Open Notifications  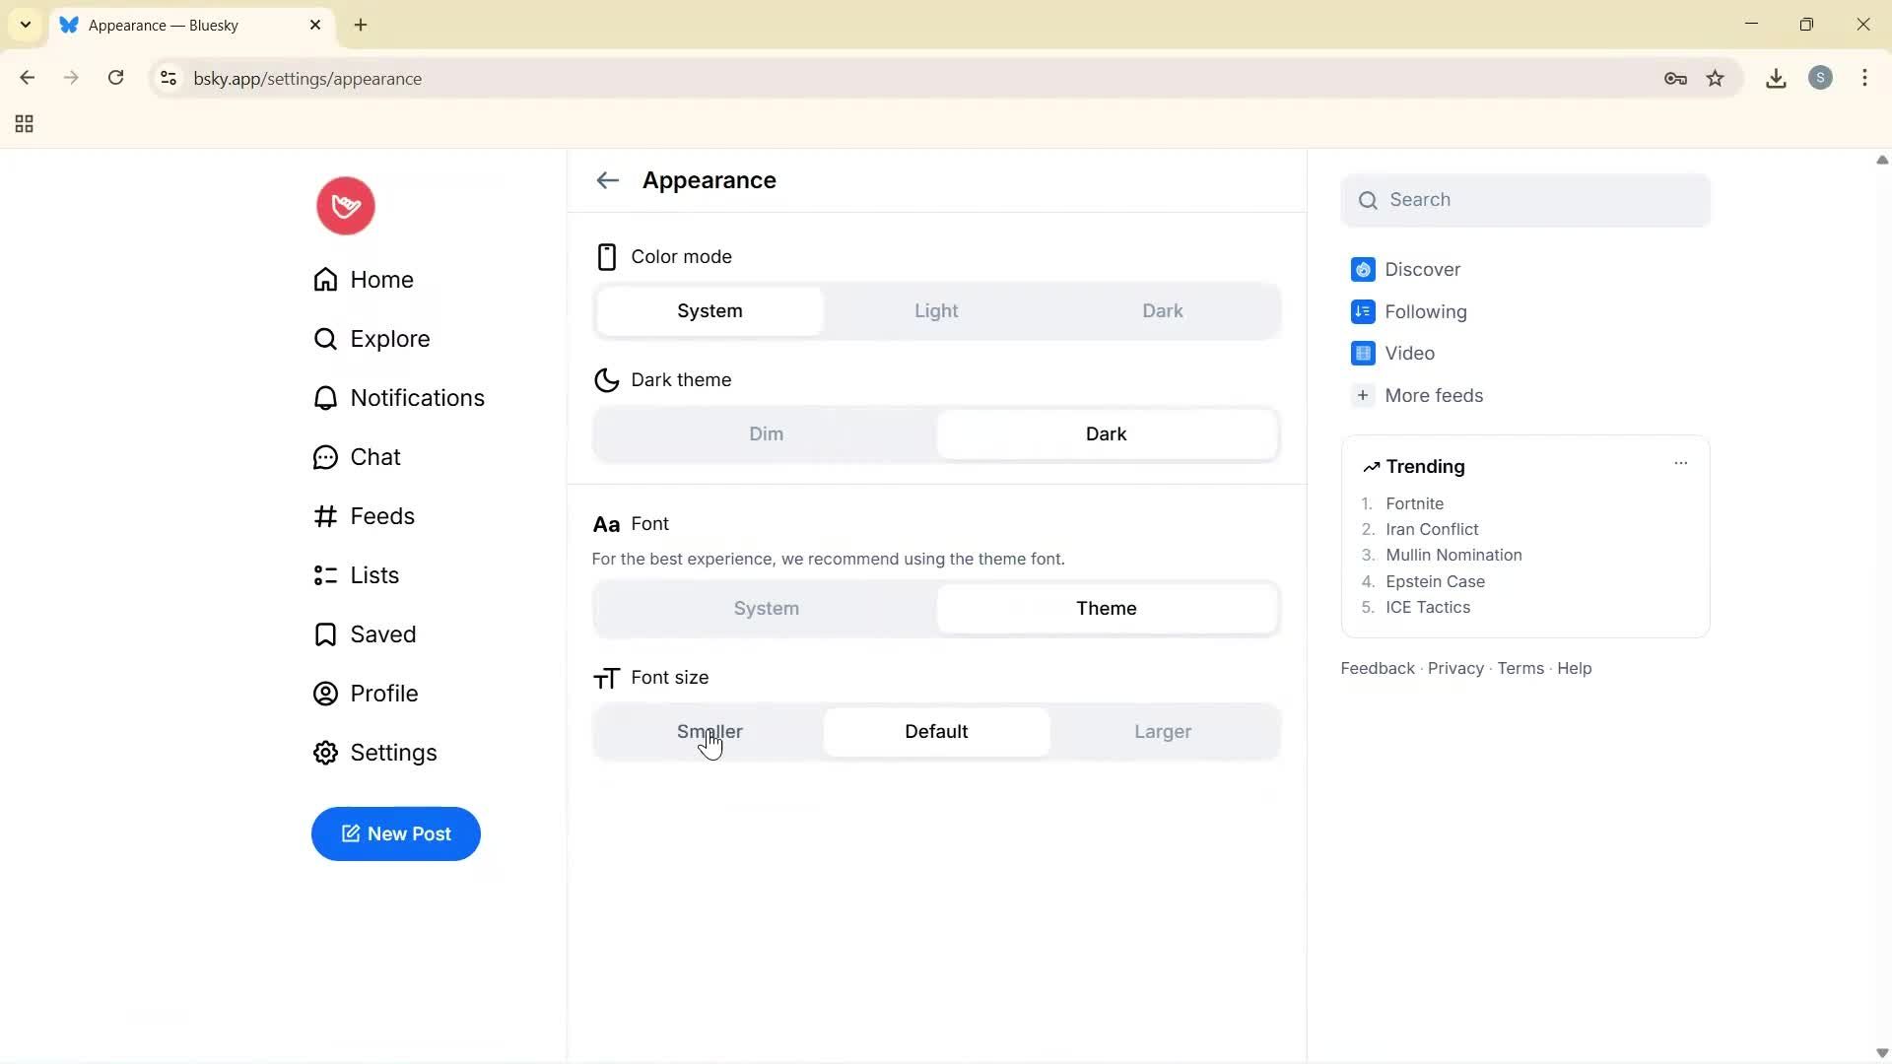[417, 398]
